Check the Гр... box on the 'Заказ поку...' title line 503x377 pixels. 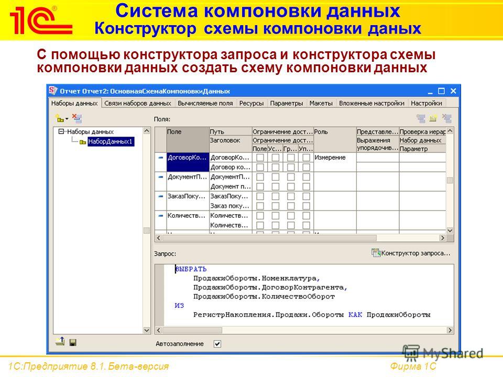coord(291,206)
